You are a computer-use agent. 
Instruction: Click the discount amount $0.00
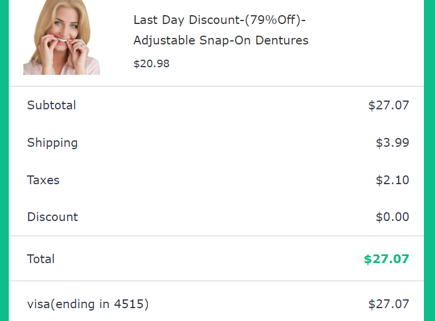(x=392, y=217)
